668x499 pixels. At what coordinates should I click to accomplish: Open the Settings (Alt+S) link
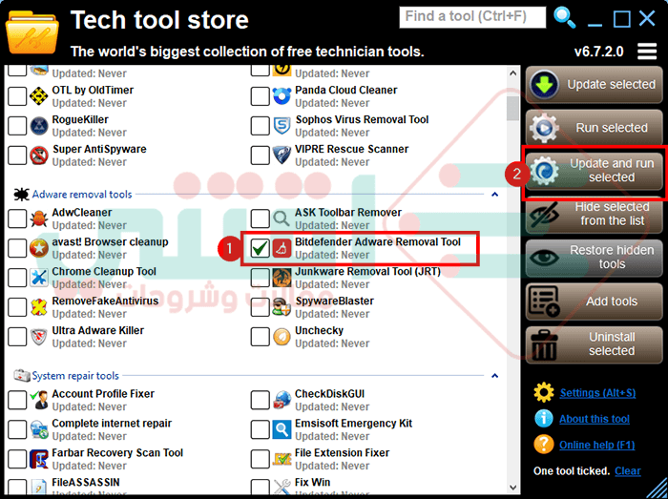click(x=597, y=393)
